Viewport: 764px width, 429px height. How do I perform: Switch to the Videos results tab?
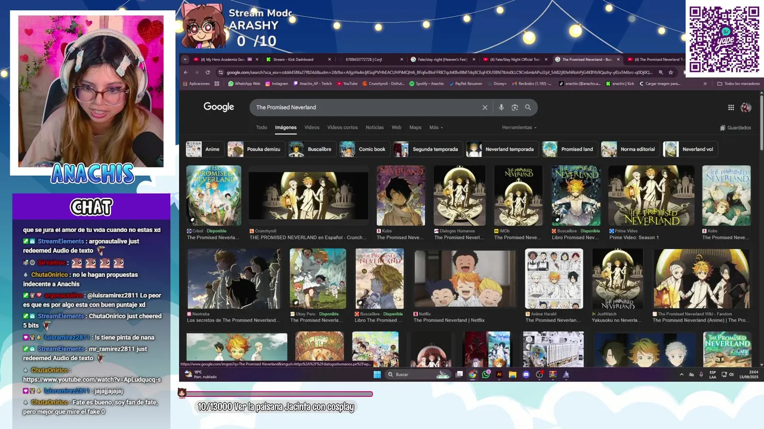tap(312, 128)
